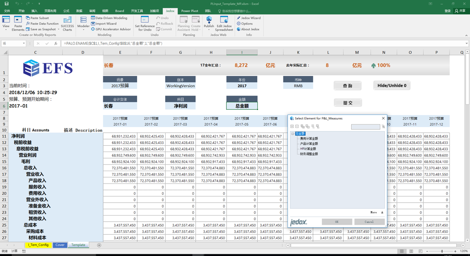
Task: Switch to the Board ribbon tab
Action: click(120, 11)
